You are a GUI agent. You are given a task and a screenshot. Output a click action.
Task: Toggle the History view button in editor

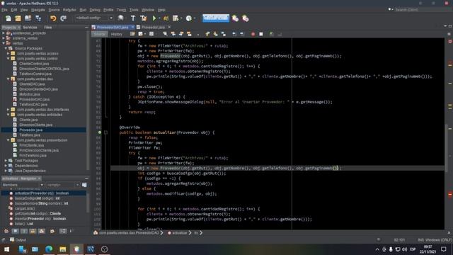(116, 34)
